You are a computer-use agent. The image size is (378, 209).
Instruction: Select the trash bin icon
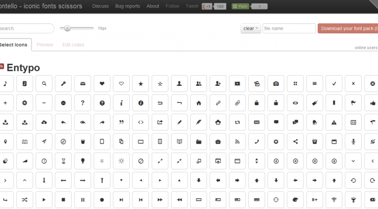[83, 142]
